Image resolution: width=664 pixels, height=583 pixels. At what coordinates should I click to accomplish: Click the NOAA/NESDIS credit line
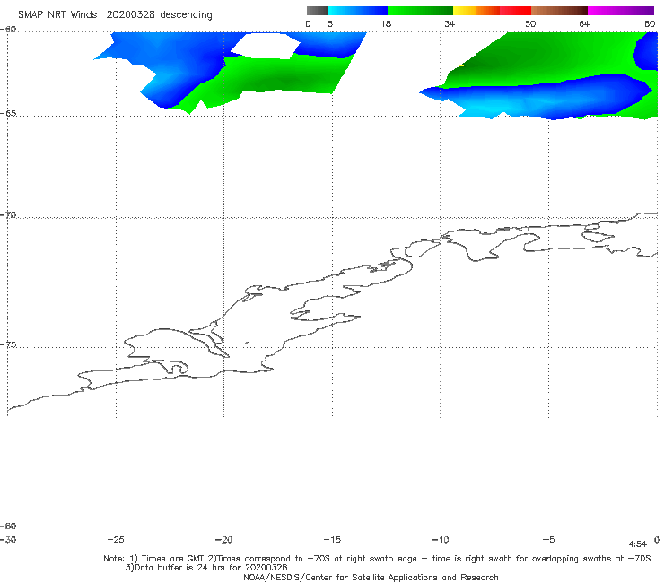(371, 578)
